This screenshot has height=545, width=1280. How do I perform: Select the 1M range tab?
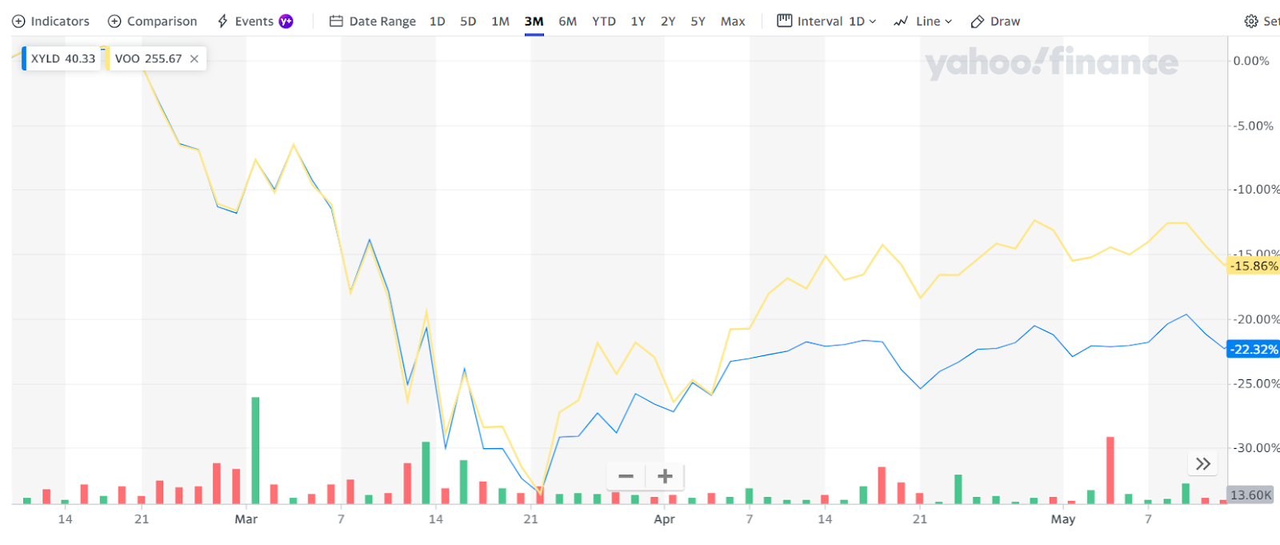(501, 22)
